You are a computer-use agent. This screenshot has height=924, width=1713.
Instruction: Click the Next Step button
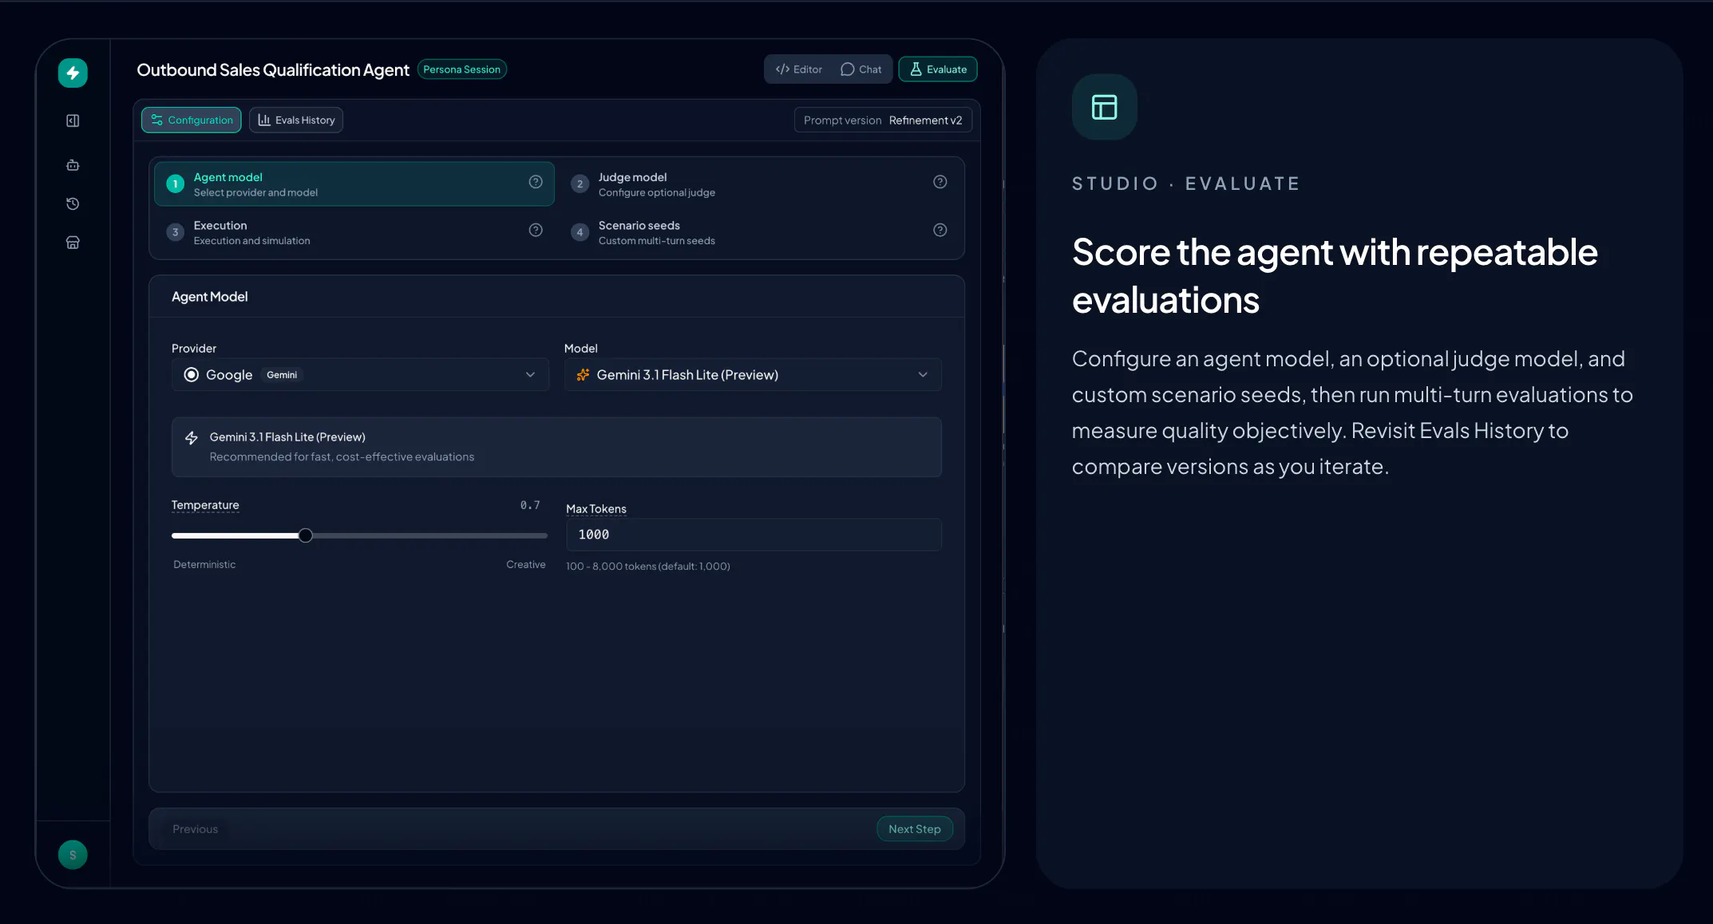[915, 829]
